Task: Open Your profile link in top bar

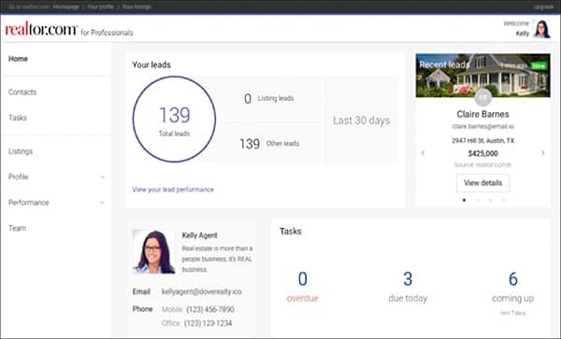Action: [x=101, y=7]
